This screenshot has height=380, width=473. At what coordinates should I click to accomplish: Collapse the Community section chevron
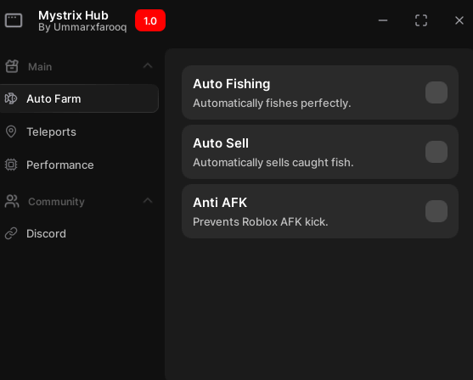point(148,201)
